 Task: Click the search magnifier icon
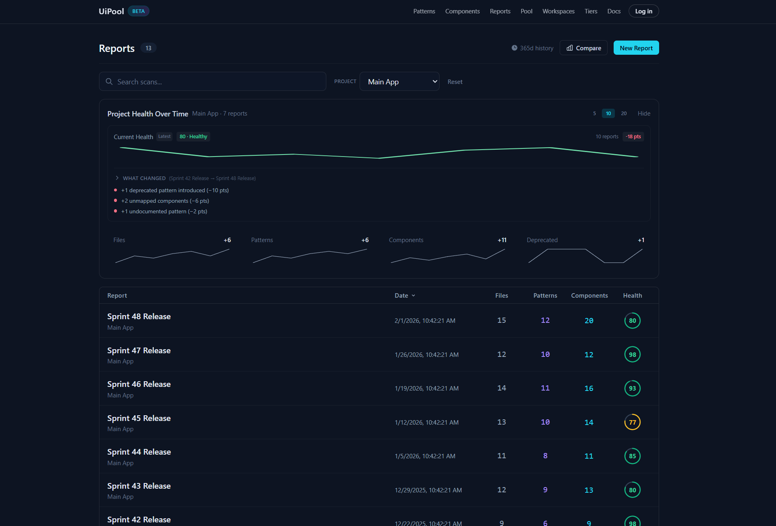click(109, 82)
